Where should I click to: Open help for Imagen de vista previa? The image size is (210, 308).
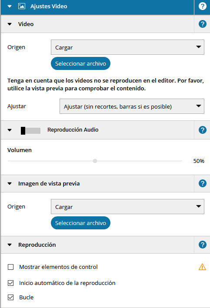click(202, 183)
